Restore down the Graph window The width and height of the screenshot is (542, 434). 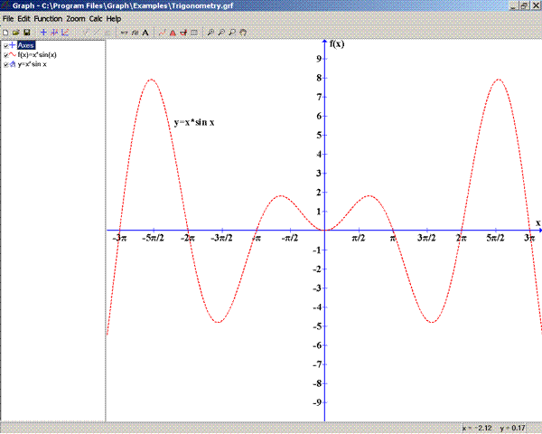click(524, 5)
